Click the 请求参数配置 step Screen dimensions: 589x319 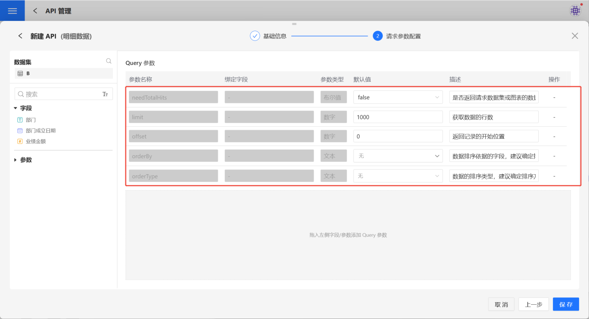[x=403, y=36]
